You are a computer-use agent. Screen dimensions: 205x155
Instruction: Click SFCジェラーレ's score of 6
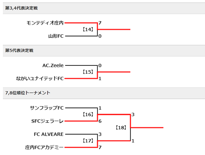point(100,121)
